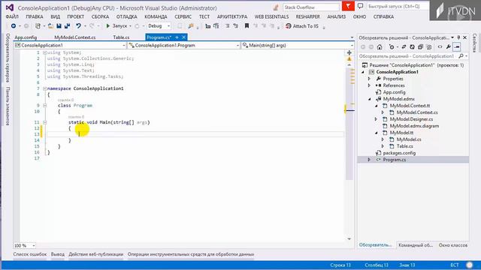Click Sync with Active Document icon
Screen dimensions: 481x270
click(x=404, y=47)
